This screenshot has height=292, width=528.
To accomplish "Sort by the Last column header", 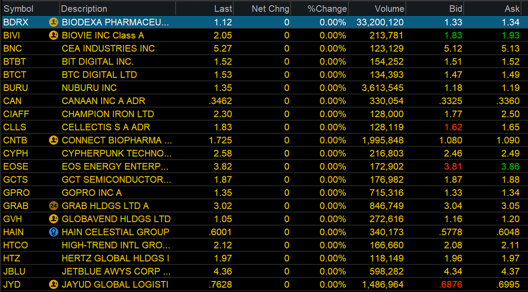I will click(x=205, y=8).
